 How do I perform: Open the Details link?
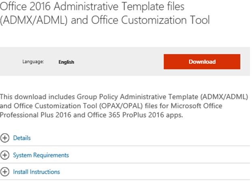click(22, 138)
